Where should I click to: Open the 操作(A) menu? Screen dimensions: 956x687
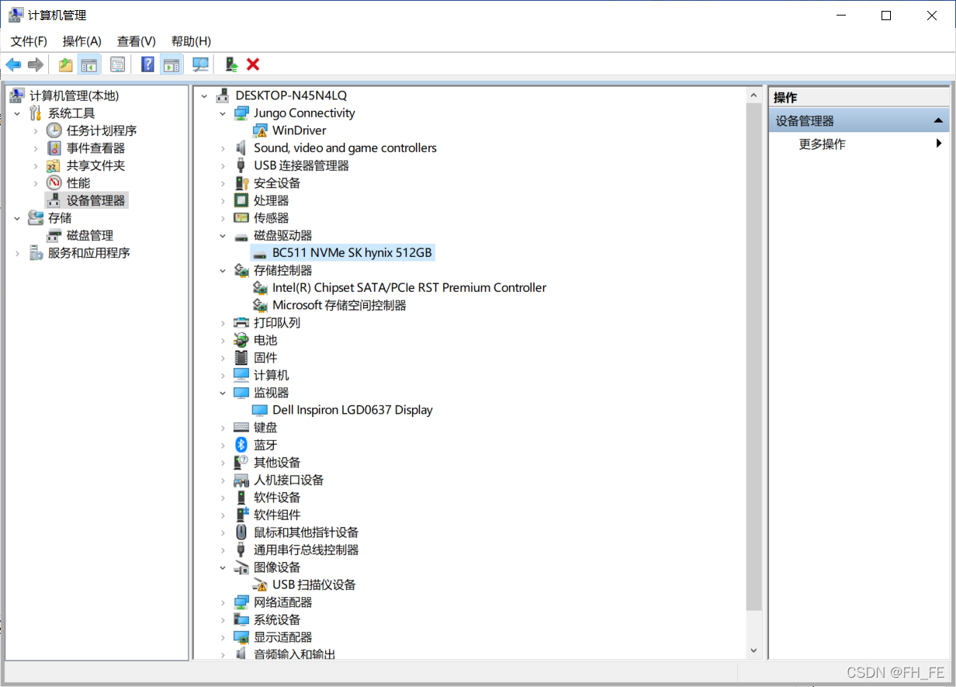click(82, 41)
